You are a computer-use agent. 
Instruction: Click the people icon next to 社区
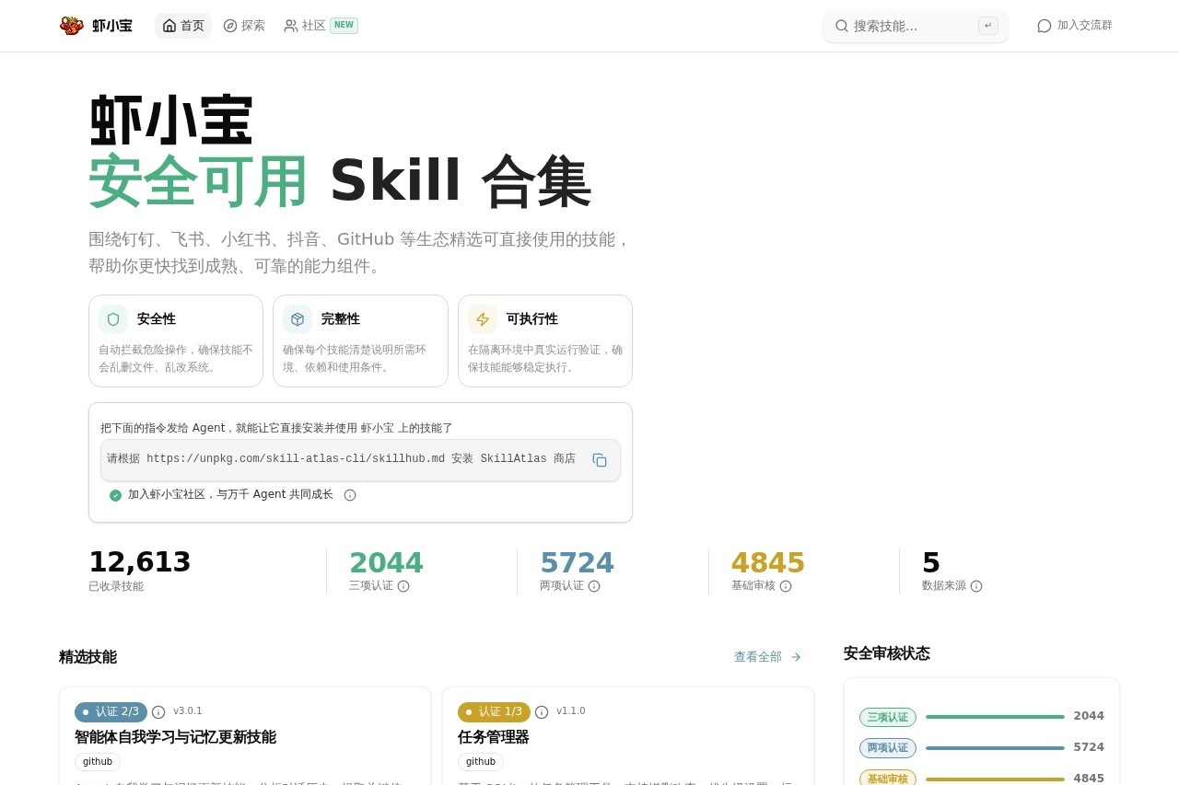(289, 26)
